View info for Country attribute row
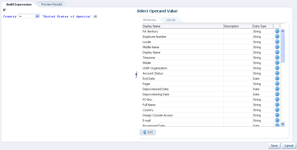Screen dimensions: 297x150 [277, 110]
